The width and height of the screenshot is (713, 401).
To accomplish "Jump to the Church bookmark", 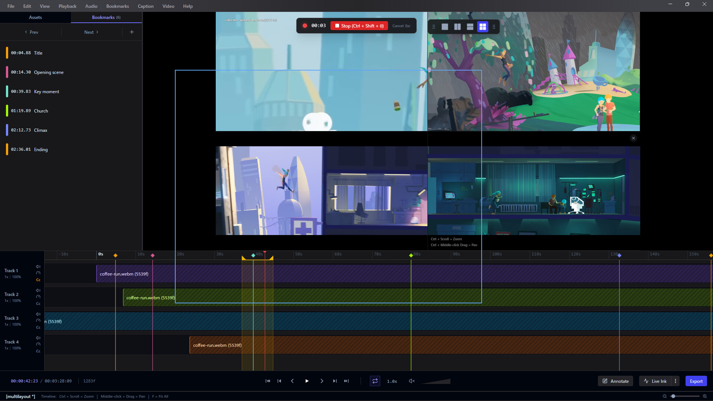I will pyautogui.click(x=41, y=111).
